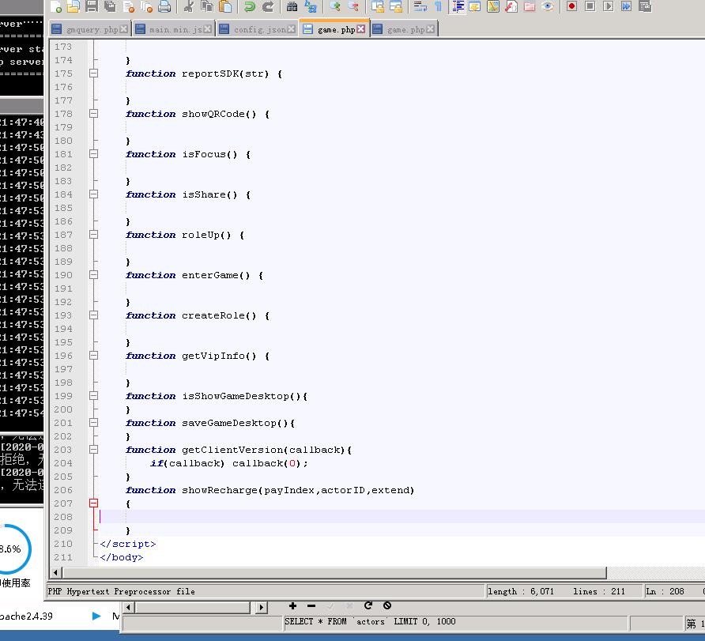Click the editor scroll-left arrow
This screenshot has height=641, width=705.
click(56, 573)
